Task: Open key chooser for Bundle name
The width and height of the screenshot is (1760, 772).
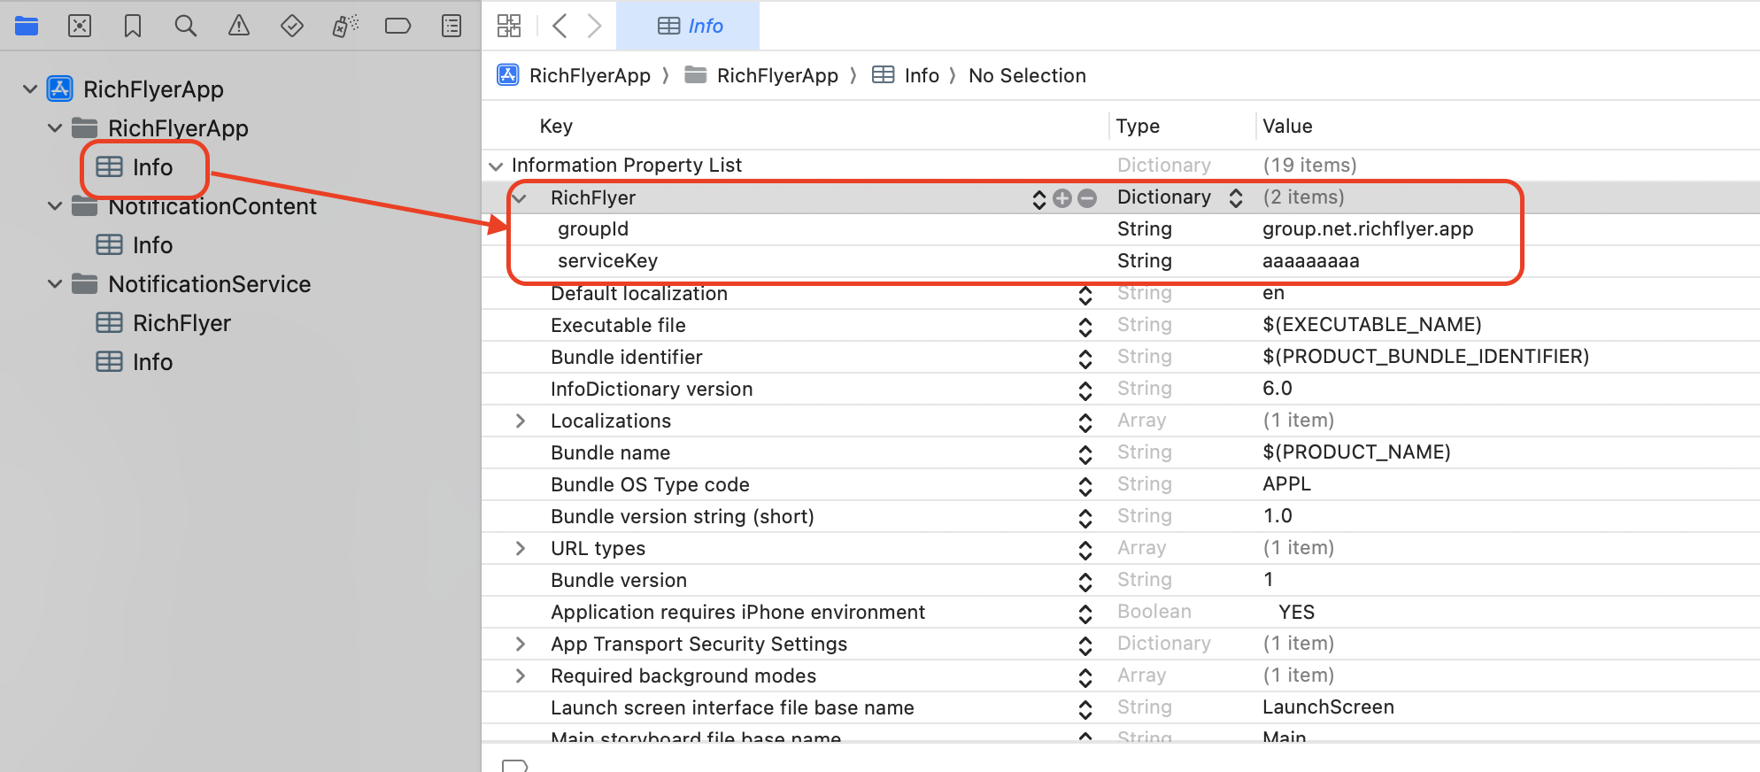Action: click(x=1085, y=453)
